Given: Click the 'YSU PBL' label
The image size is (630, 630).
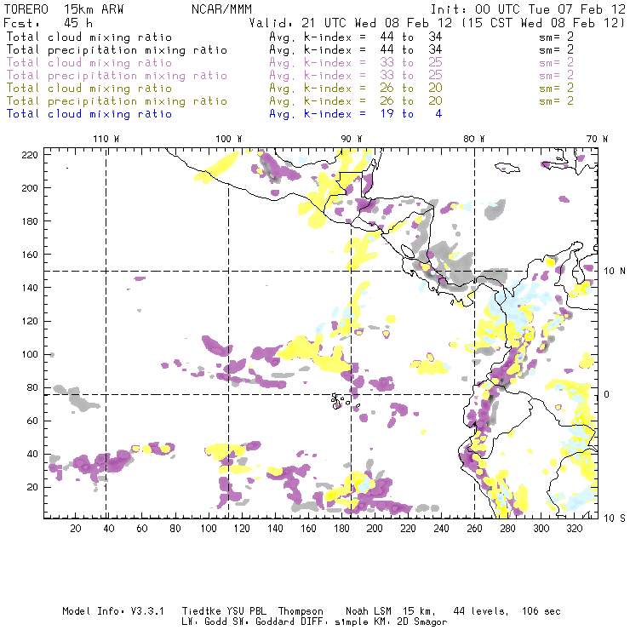Looking at the screenshot, I should pyautogui.click(x=246, y=611).
